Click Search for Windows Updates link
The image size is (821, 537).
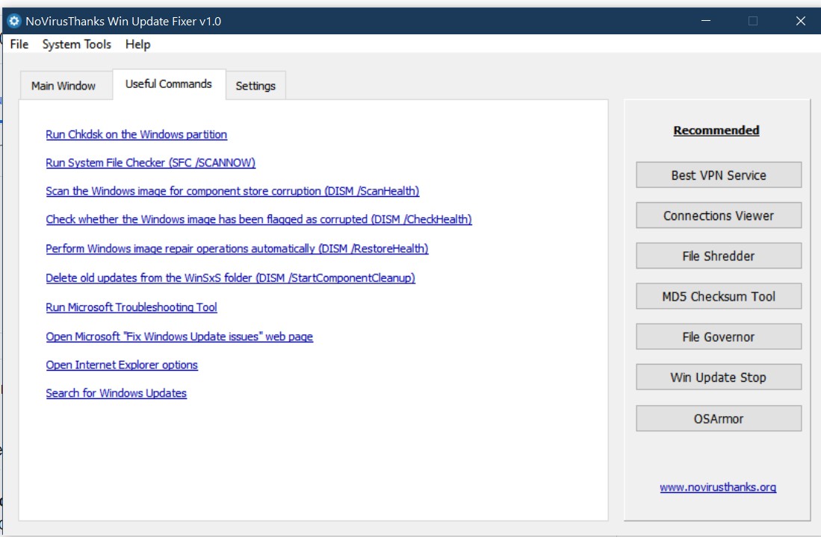coord(117,393)
